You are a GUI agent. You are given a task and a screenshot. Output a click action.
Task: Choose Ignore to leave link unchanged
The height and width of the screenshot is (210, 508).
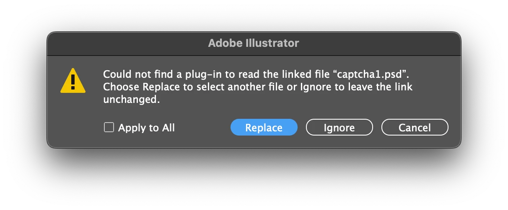tap(339, 128)
